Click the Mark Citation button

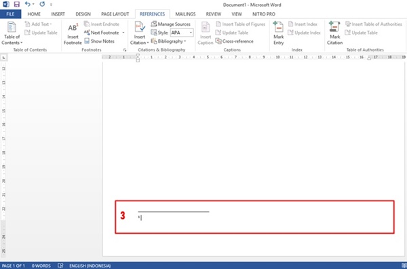pos(334,33)
